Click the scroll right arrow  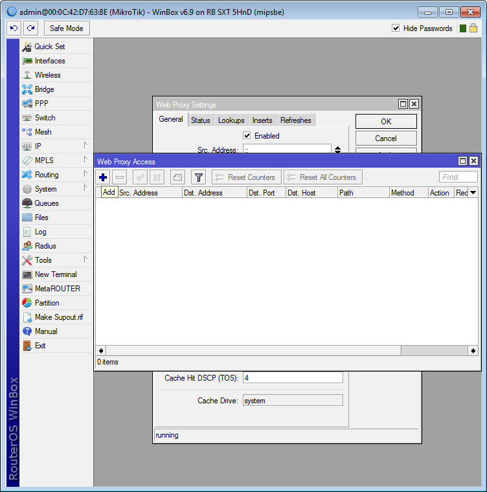(x=473, y=351)
